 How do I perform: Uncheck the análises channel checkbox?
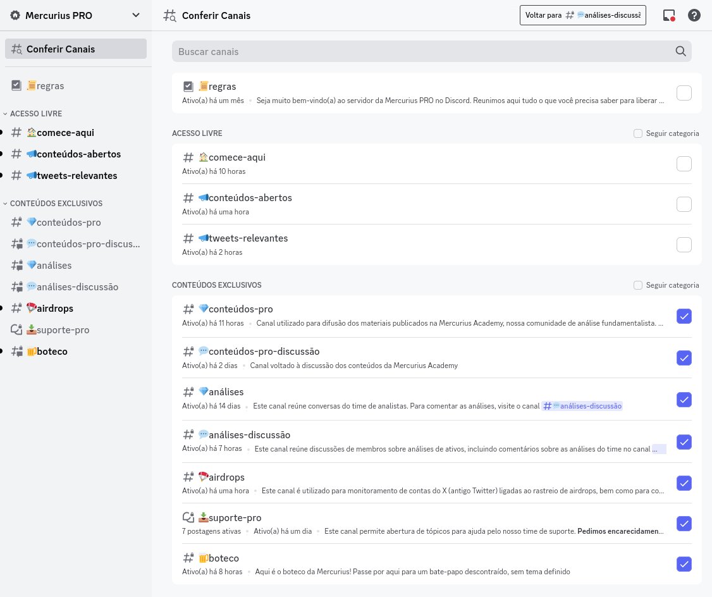click(684, 400)
